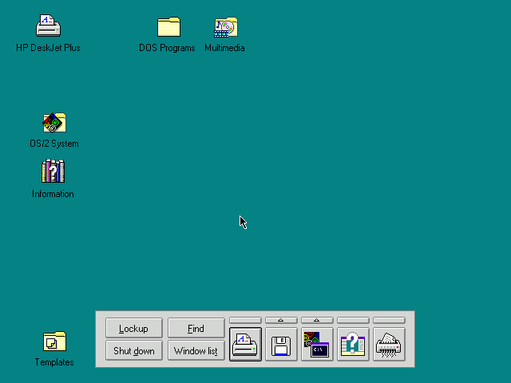Click the Shredder icon on LaunchPad
Viewport: 511px width, 383px height.
pos(389,344)
